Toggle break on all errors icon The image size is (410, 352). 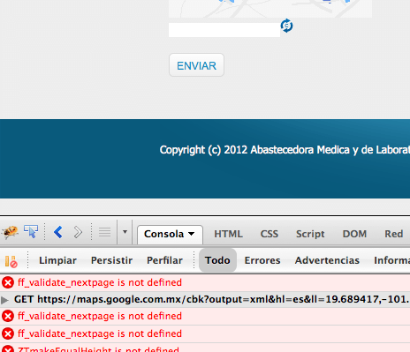coord(11,261)
